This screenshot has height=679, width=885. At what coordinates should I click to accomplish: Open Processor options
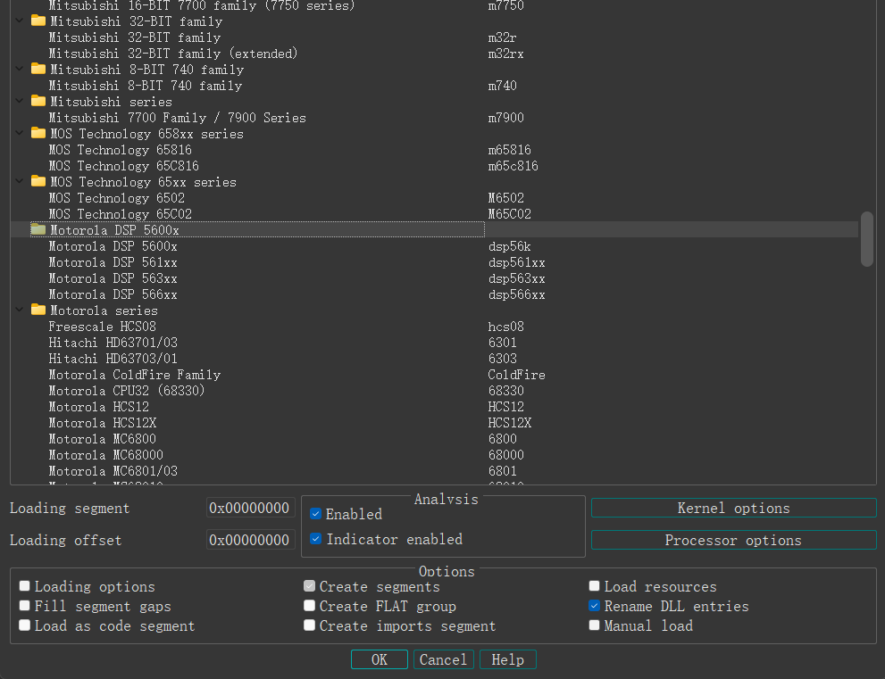click(734, 541)
